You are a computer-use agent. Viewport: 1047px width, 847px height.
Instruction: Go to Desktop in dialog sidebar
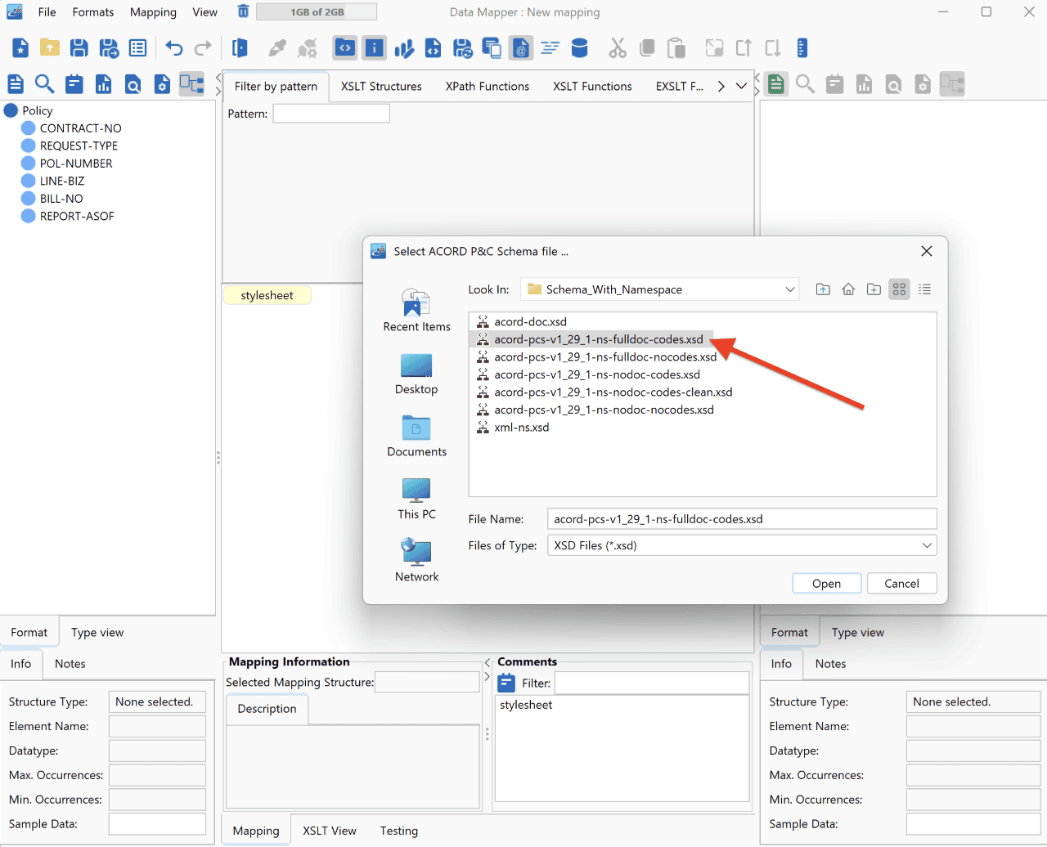point(416,374)
